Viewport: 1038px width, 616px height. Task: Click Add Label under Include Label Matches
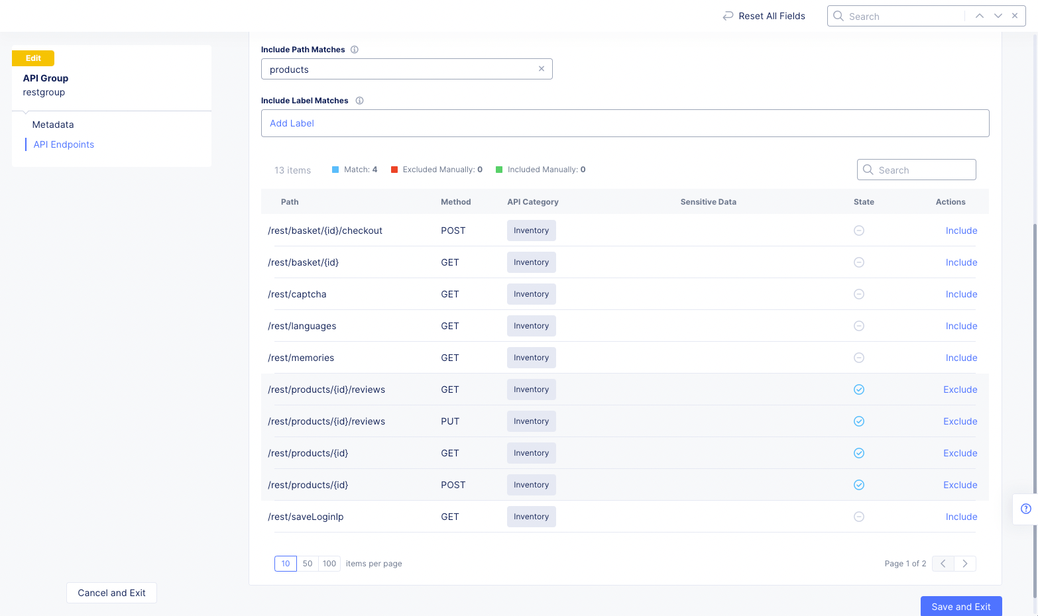[x=292, y=123]
